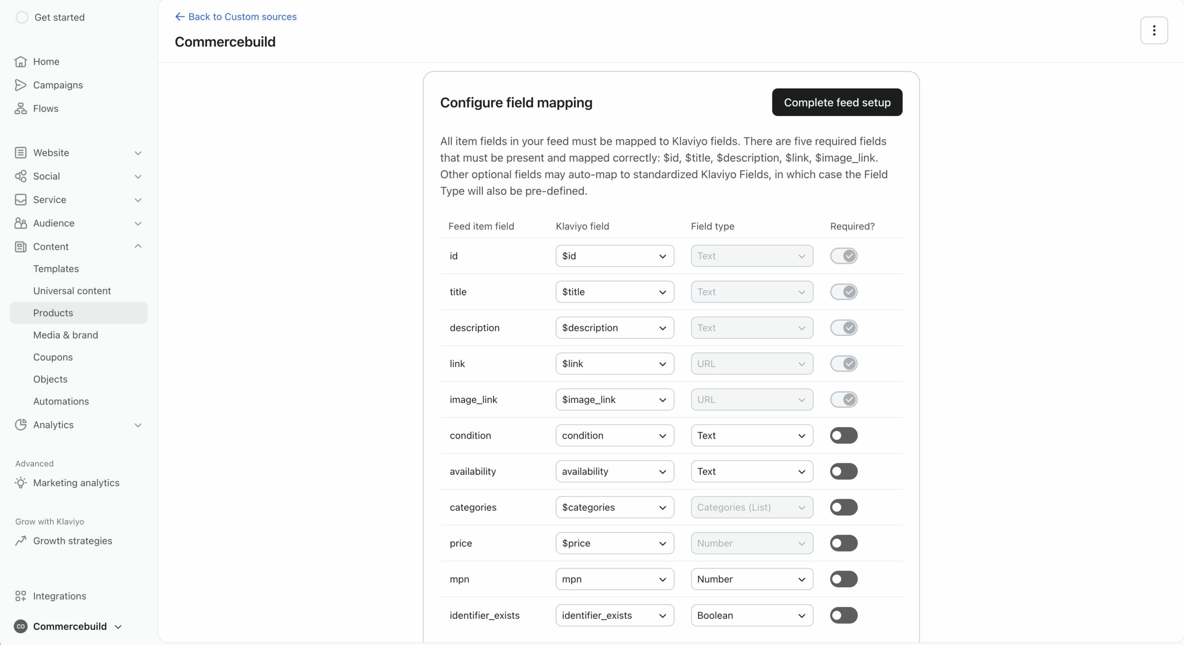This screenshot has height=645, width=1184.
Task: Enable Required toggle for mpn row
Action: tap(843, 579)
